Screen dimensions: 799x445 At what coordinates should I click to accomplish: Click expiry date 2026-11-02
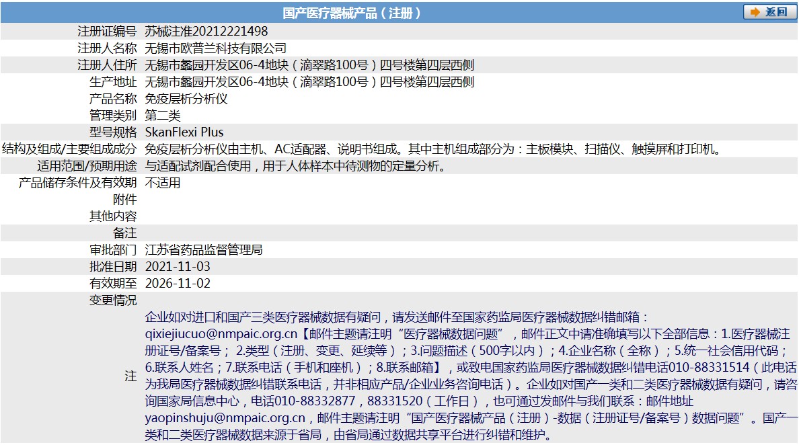point(178,284)
